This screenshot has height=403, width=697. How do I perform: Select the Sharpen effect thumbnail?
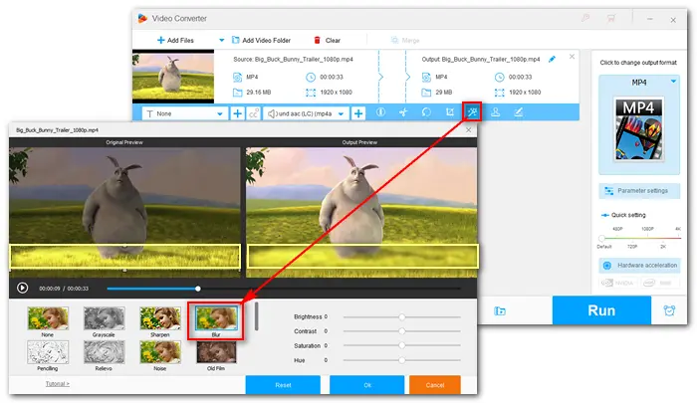point(160,318)
